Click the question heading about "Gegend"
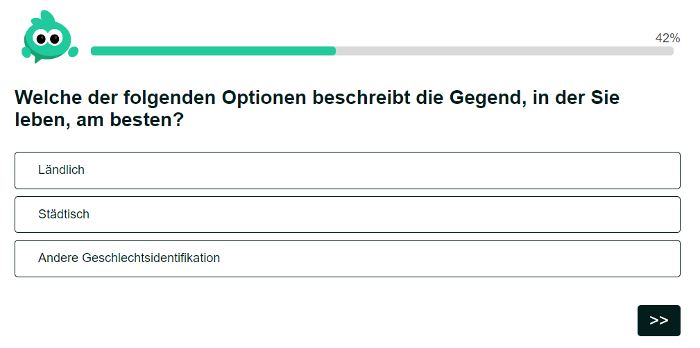This screenshot has width=700, height=348. tap(317, 108)
